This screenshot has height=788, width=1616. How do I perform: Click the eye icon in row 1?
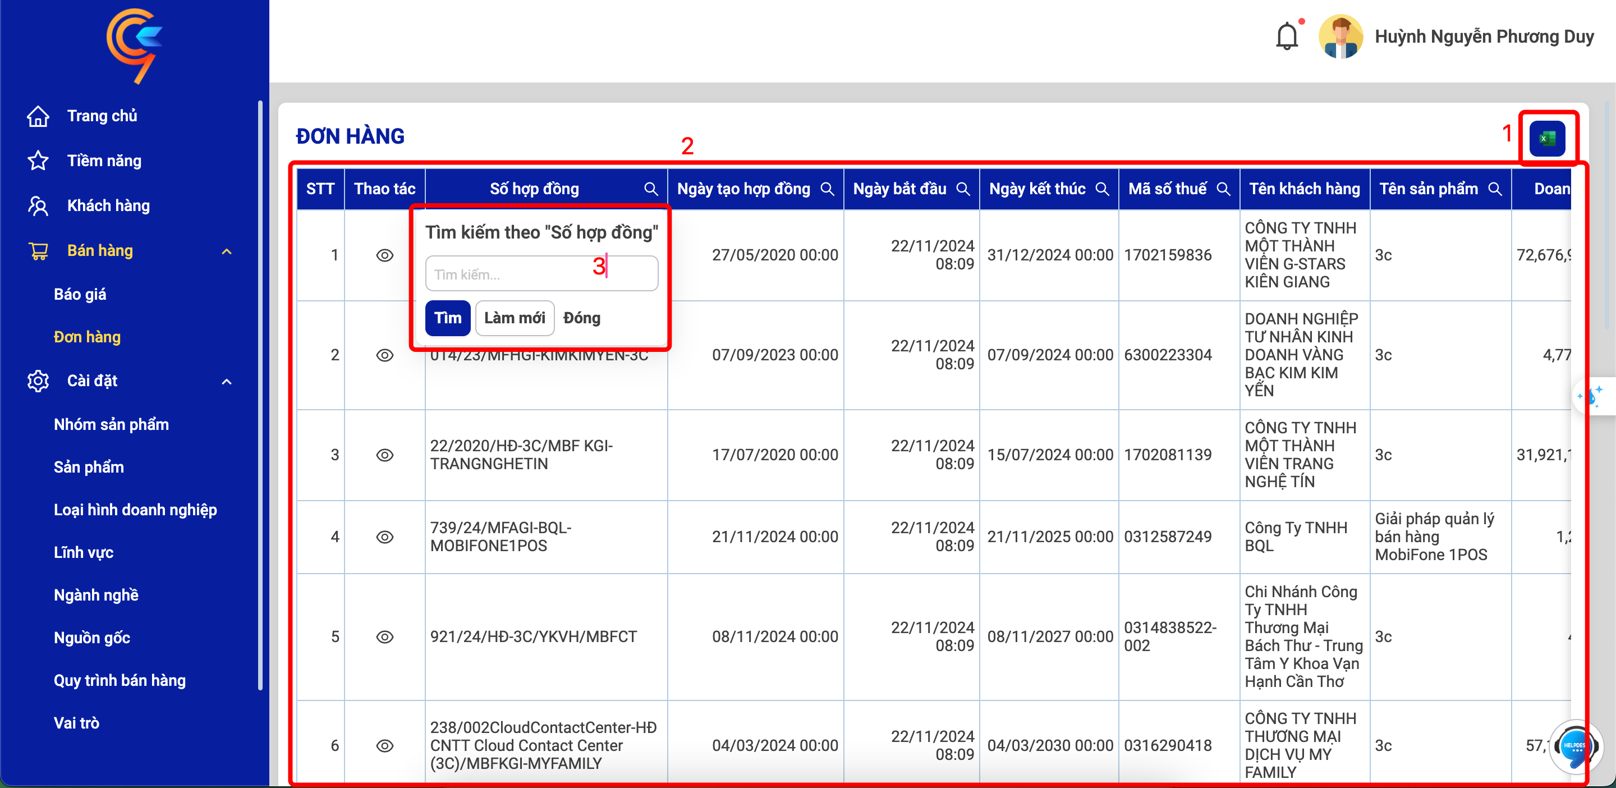(x=384, y=255)
